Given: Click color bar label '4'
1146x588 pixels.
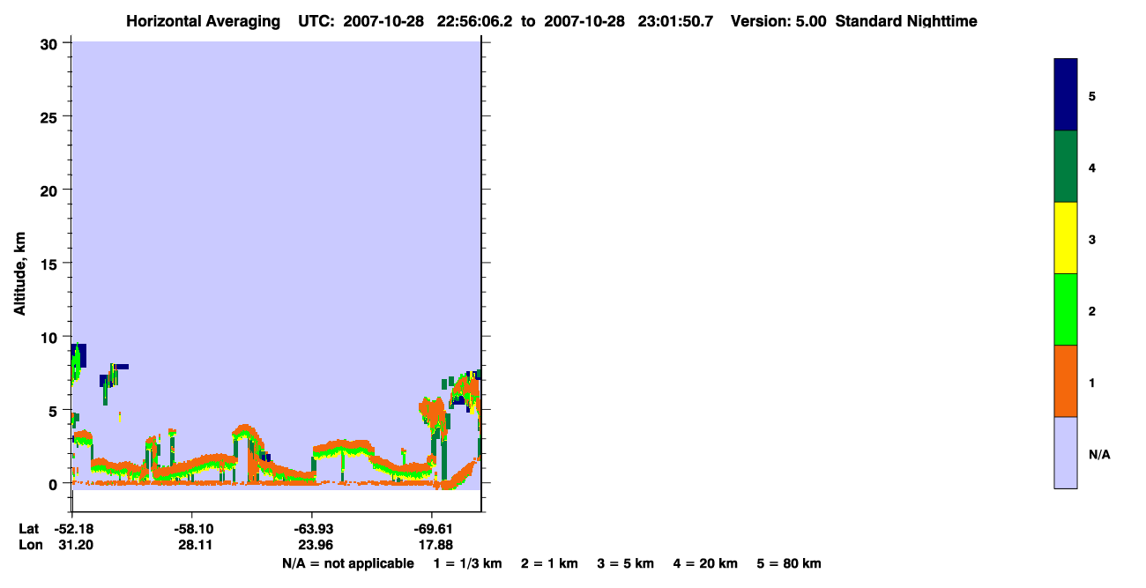Looking at the screenshot, I should coord(1091,167).
